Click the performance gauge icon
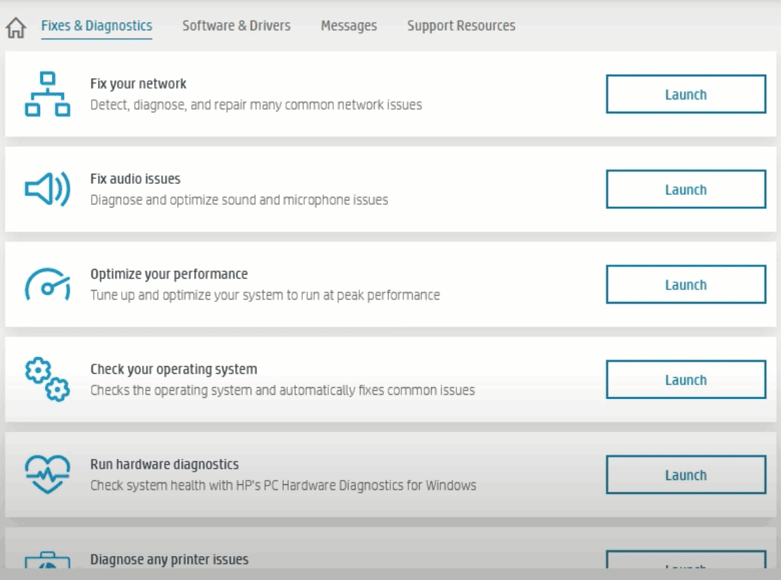781x580 pixels. pos(47,284)
